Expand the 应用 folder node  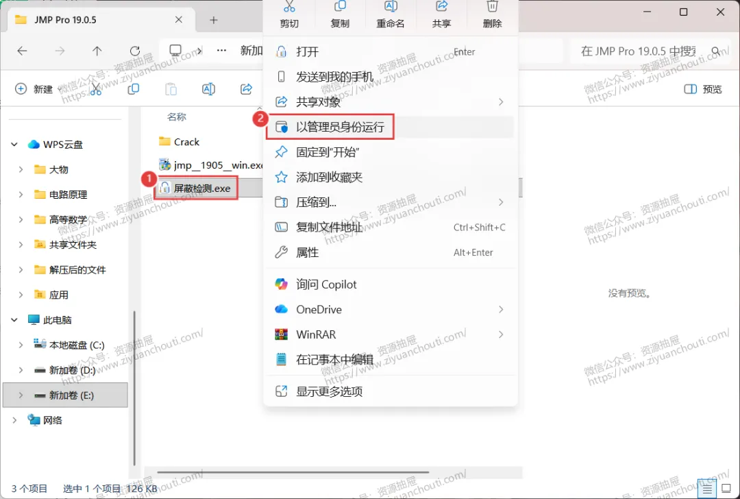tap(21, 295)
